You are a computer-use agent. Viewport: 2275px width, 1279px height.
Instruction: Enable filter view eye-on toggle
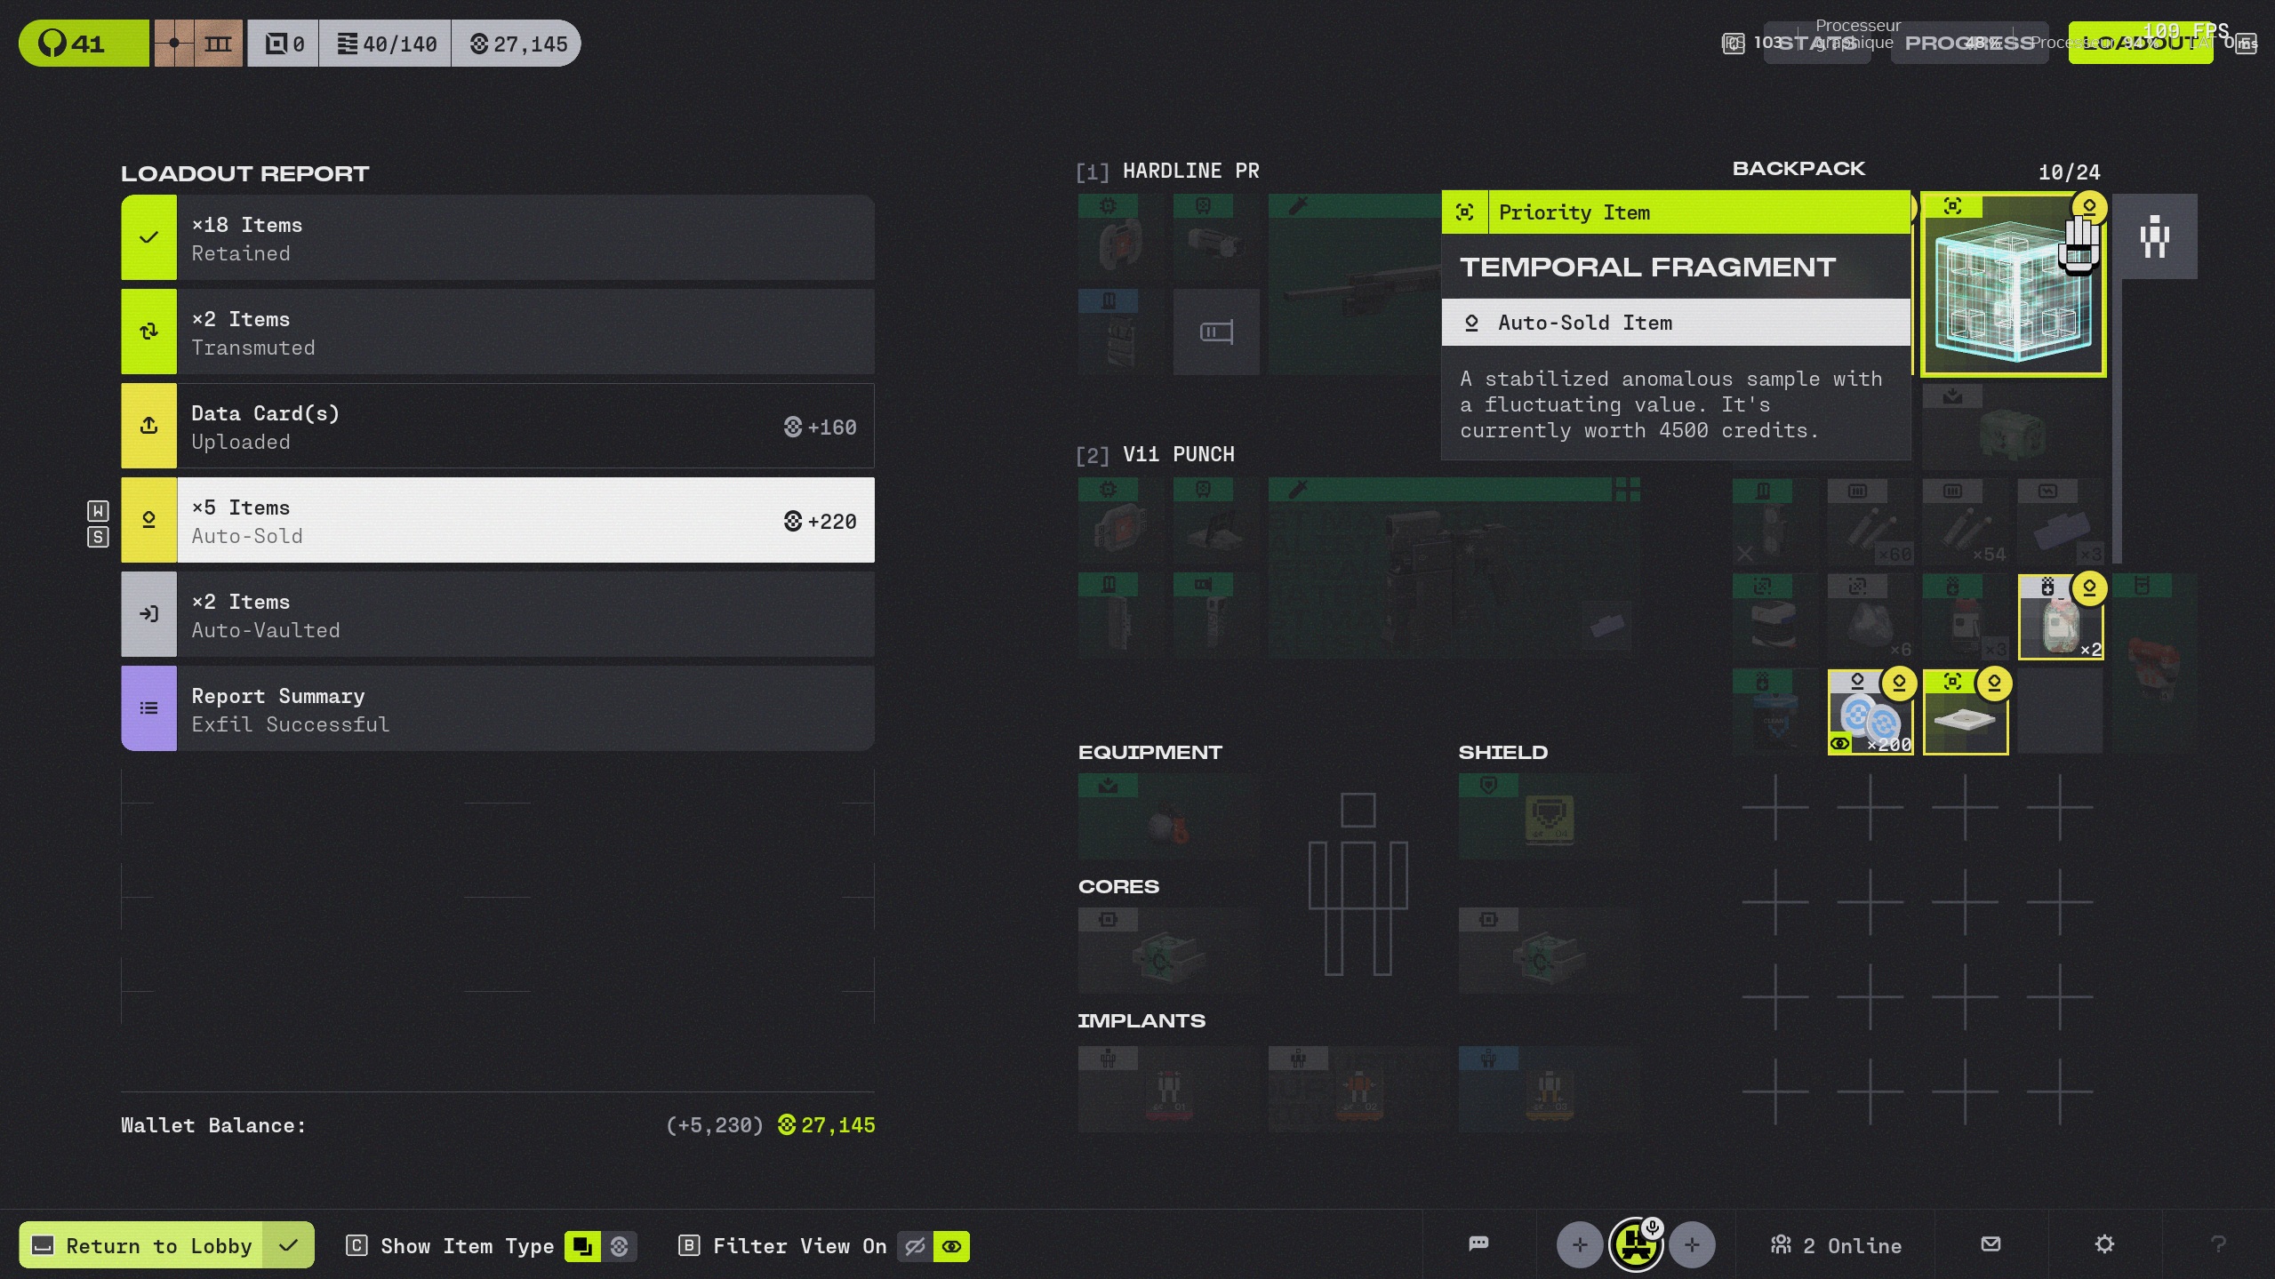point(951,1246)
